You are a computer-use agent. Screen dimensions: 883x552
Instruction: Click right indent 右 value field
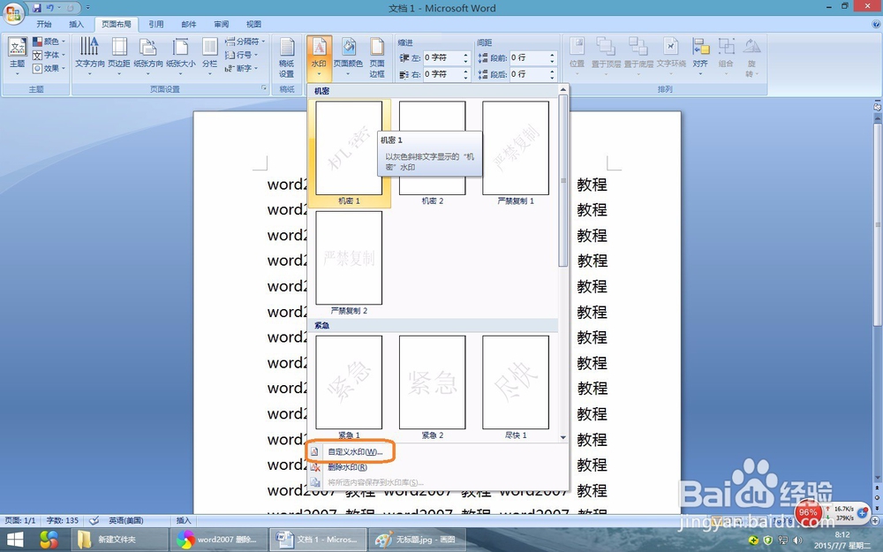(x=442, y=74)
